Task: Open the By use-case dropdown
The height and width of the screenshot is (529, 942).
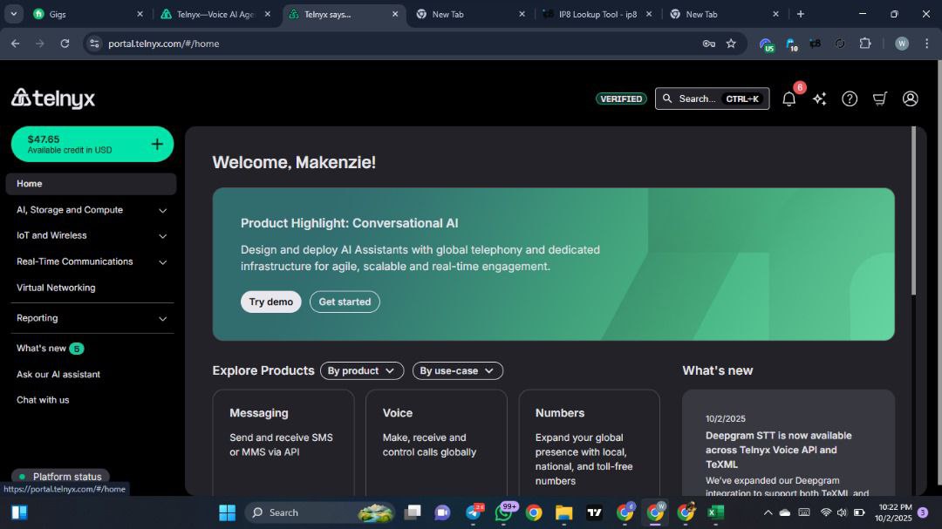Action: pos(457,371)
